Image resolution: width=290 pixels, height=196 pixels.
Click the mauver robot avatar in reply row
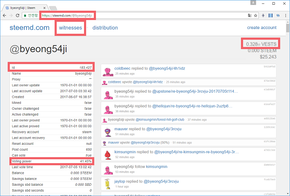click(x=107, y=132)
